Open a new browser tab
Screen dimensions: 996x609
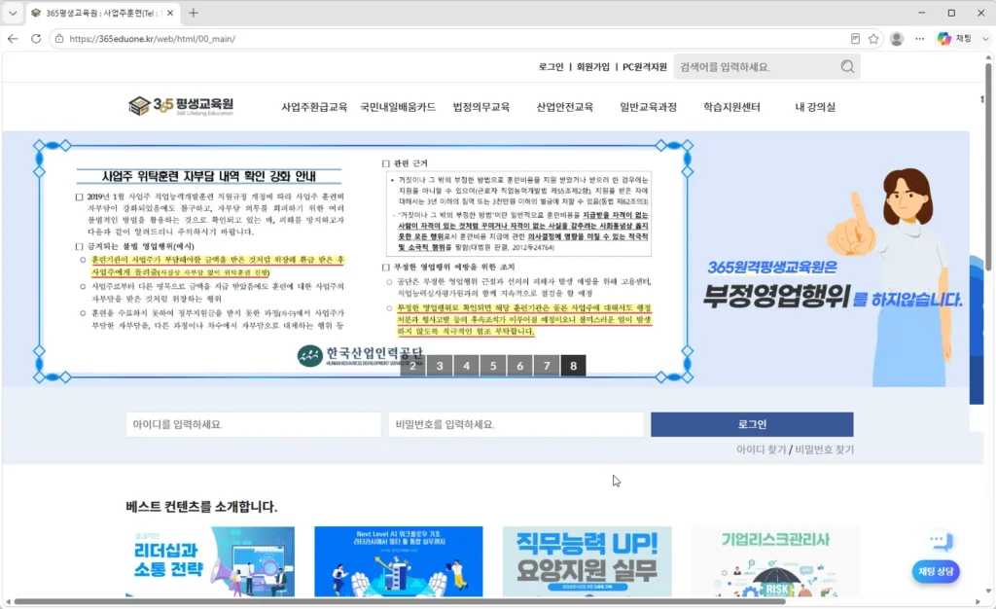coord(194,13)
